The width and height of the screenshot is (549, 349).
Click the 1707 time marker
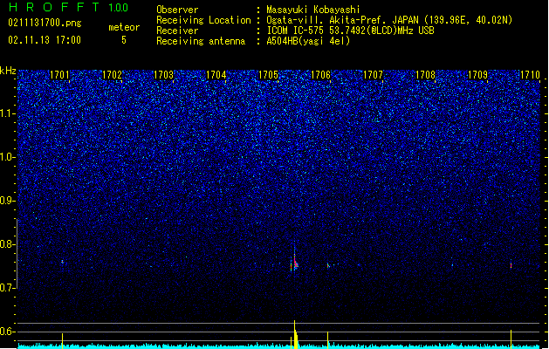(x=374, y=75)
